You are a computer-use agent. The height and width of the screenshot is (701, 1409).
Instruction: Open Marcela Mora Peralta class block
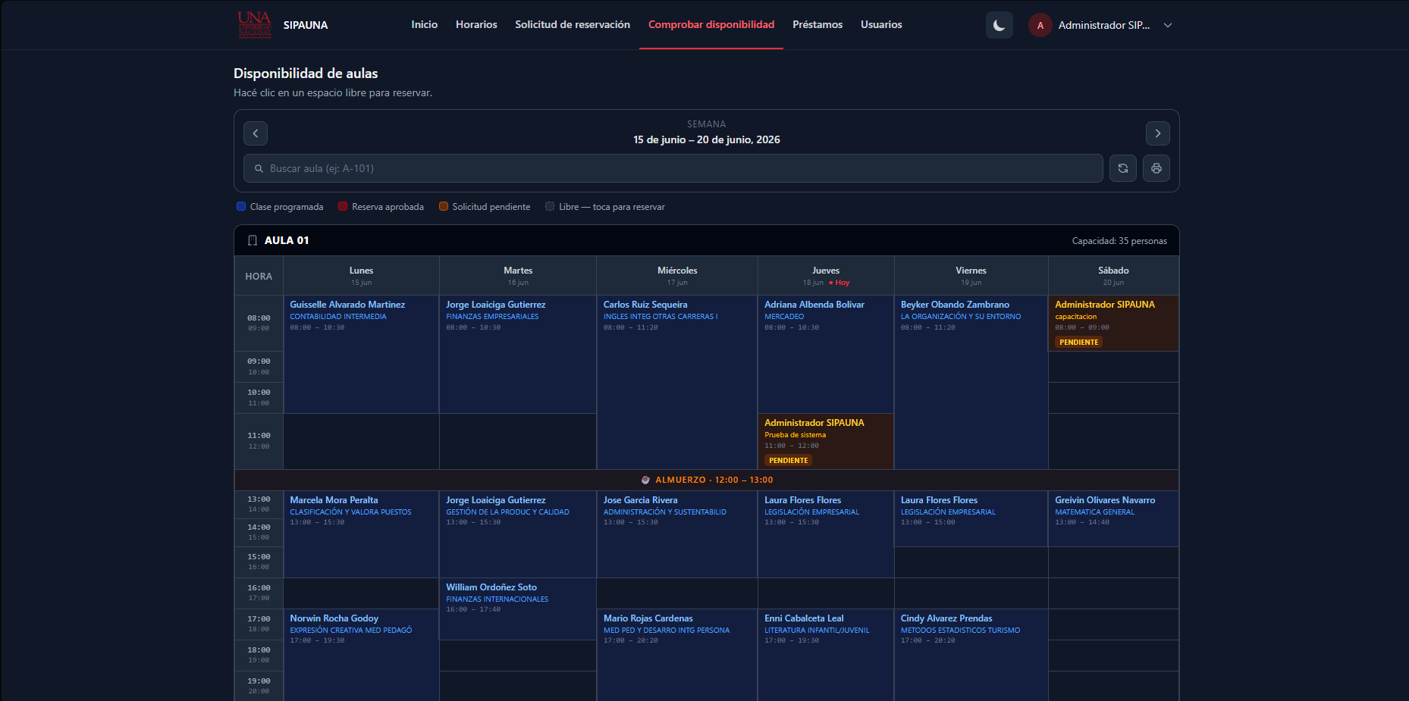click(361, 534)
